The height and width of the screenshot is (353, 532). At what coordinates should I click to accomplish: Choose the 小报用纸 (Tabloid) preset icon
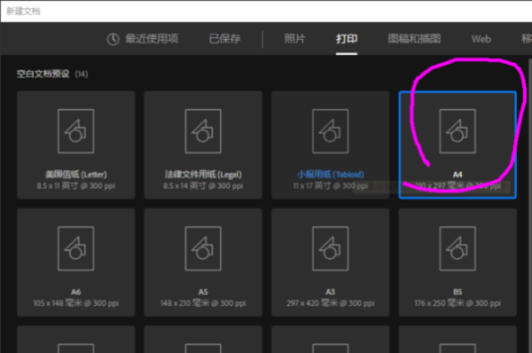(331, 131)
